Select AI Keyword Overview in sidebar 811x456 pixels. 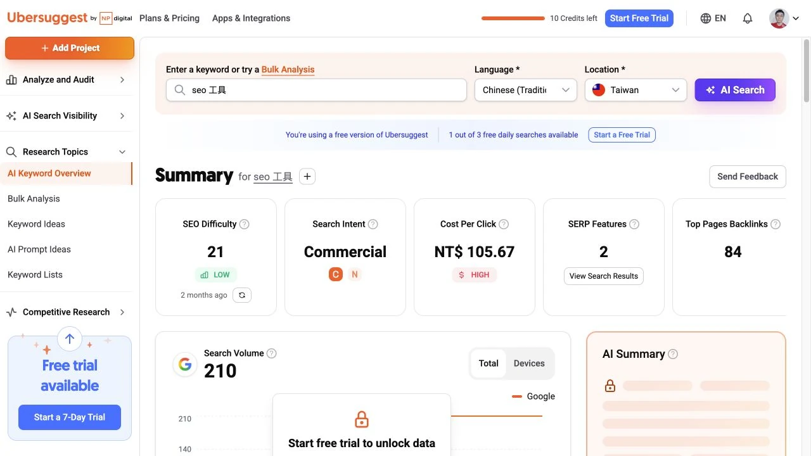tap(66, 174)
